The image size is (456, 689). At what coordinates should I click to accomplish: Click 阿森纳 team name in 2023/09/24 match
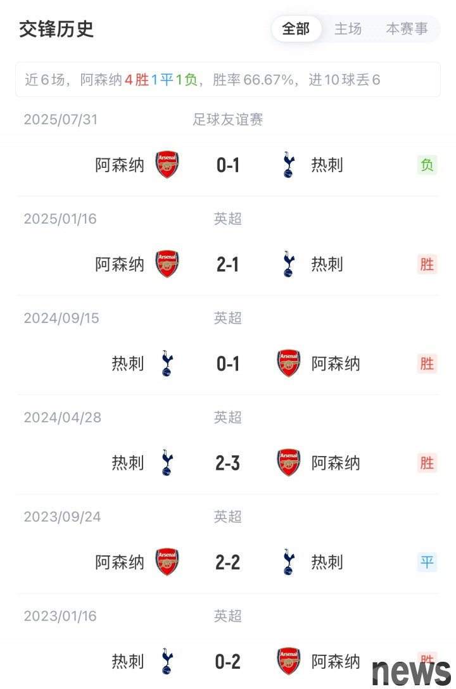(120, 562)
